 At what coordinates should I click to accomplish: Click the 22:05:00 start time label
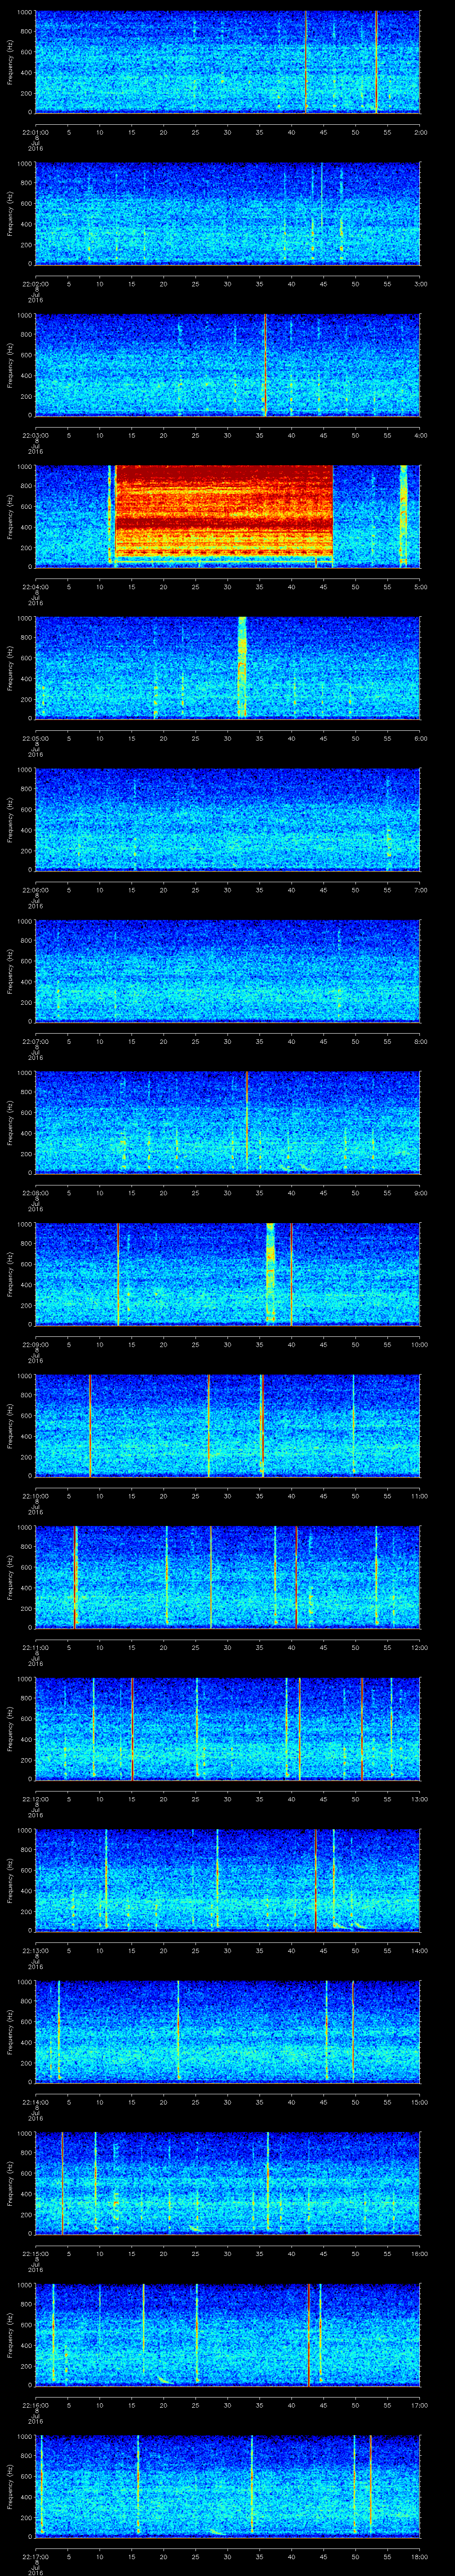pyautogui.click(x=35, y=738)
